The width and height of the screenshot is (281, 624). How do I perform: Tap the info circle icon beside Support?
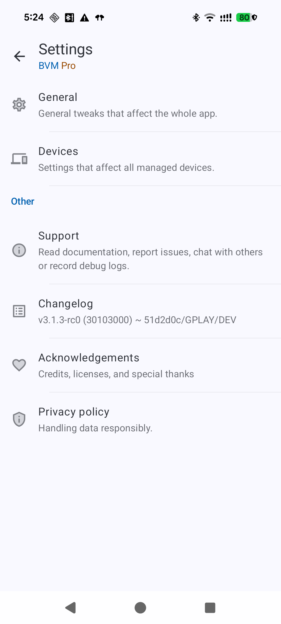(19, 250)
